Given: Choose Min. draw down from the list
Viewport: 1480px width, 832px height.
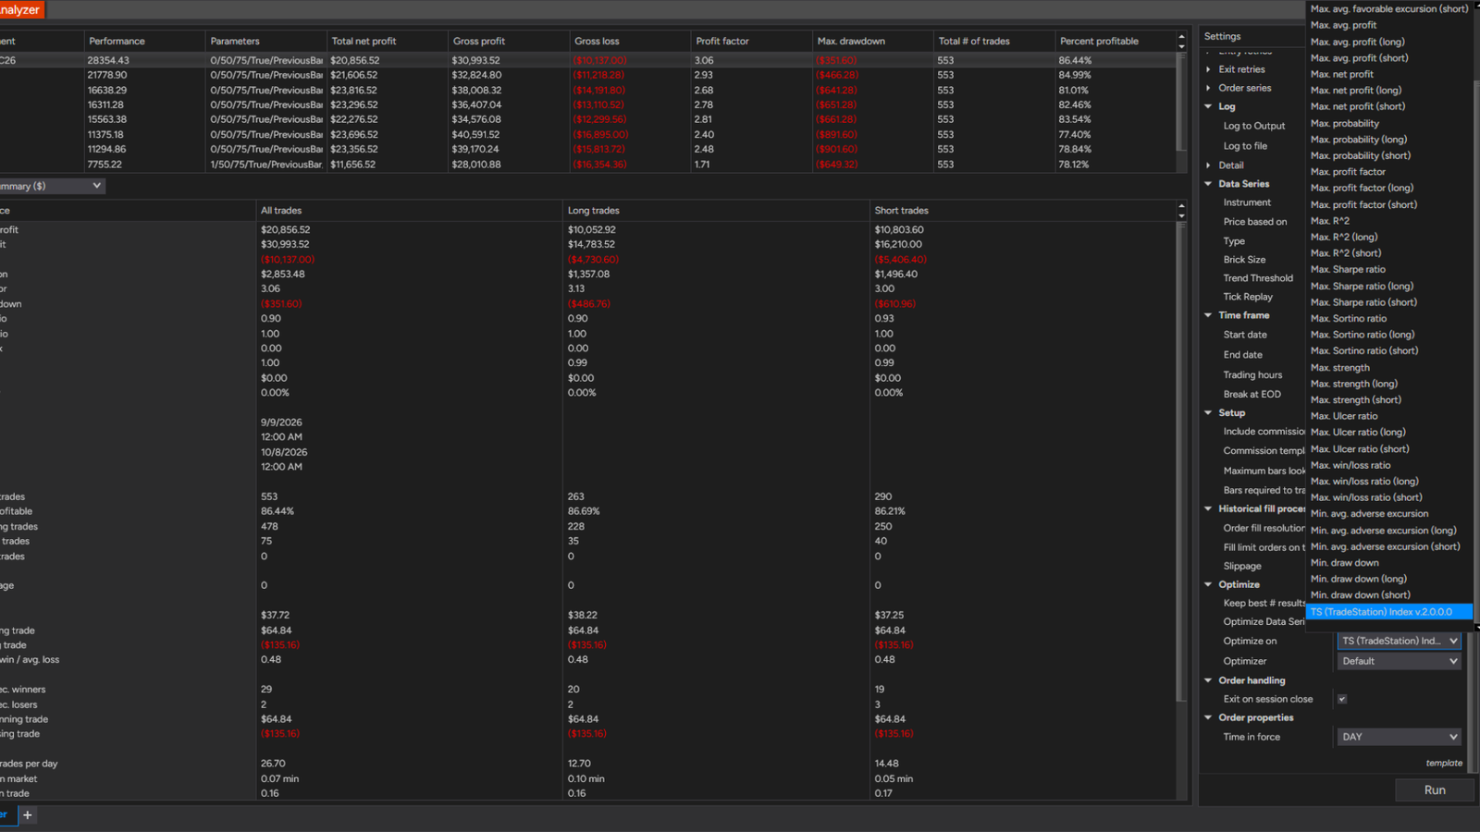Looking at the screenshot, I should (1344, 563).
